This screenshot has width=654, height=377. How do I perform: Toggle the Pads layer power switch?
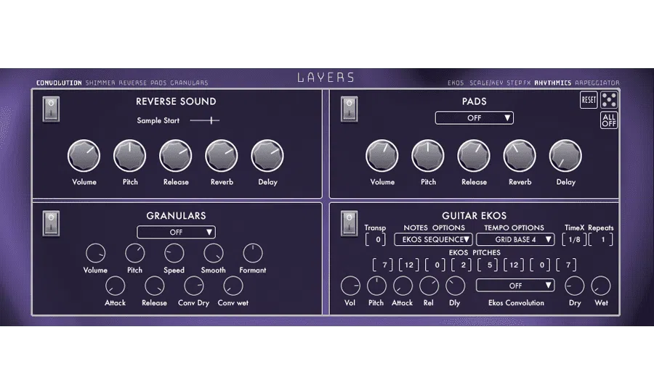[x=350, y=110]
